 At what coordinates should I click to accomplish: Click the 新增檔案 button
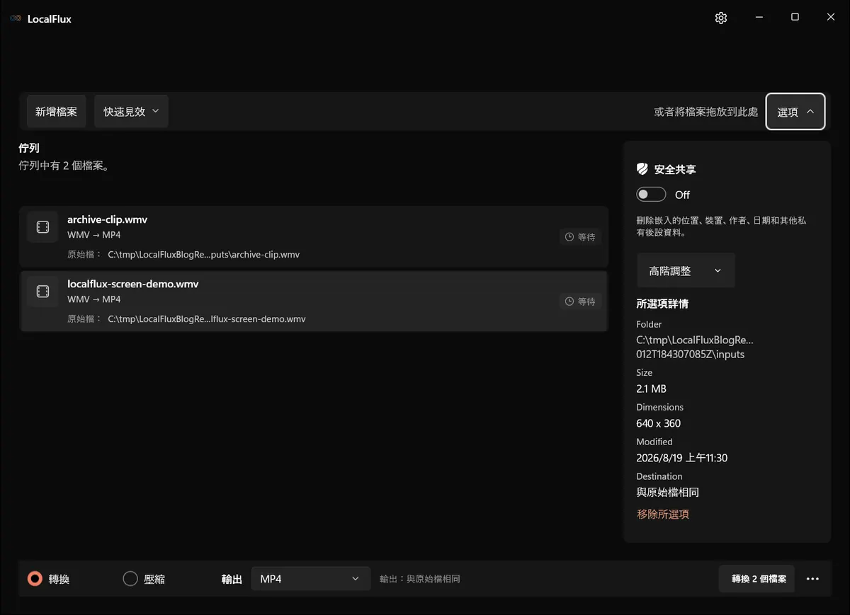pyautogui.click(x=57, y=112)
